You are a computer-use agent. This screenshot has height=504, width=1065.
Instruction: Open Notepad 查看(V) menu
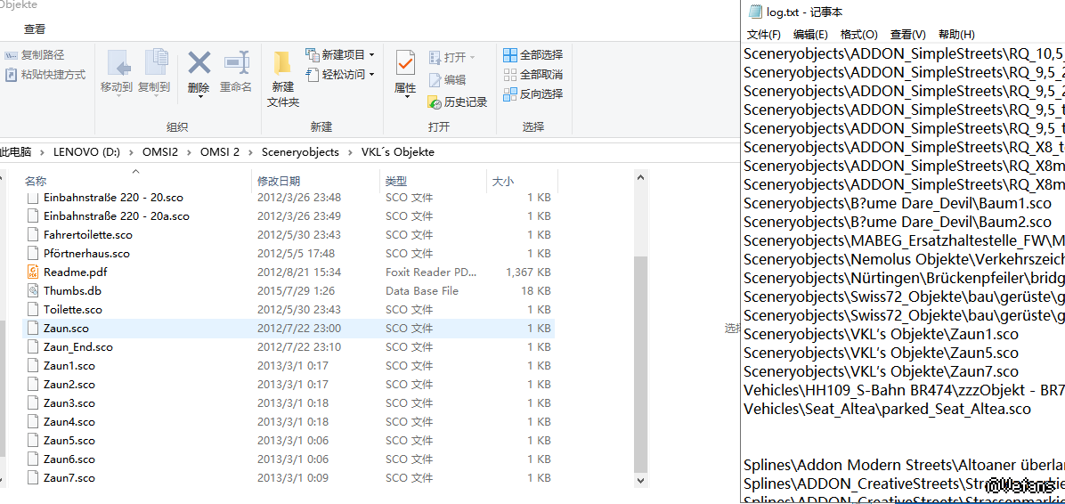pyautogui.click(x=908, y=35)
